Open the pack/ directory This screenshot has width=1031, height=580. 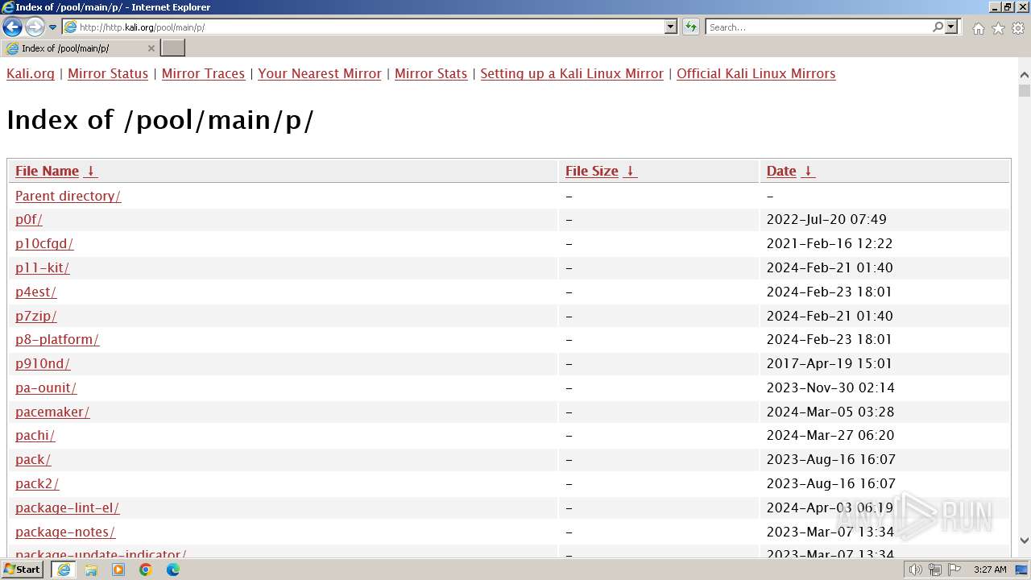pos(33,459)
